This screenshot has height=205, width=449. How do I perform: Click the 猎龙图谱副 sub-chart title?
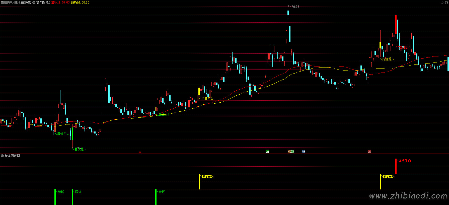[12, 156]
